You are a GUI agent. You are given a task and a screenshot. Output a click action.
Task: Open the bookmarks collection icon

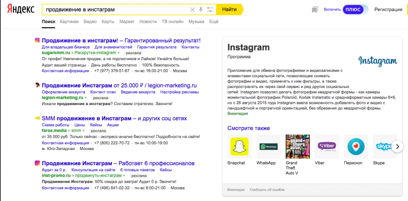tap(315, 10)
